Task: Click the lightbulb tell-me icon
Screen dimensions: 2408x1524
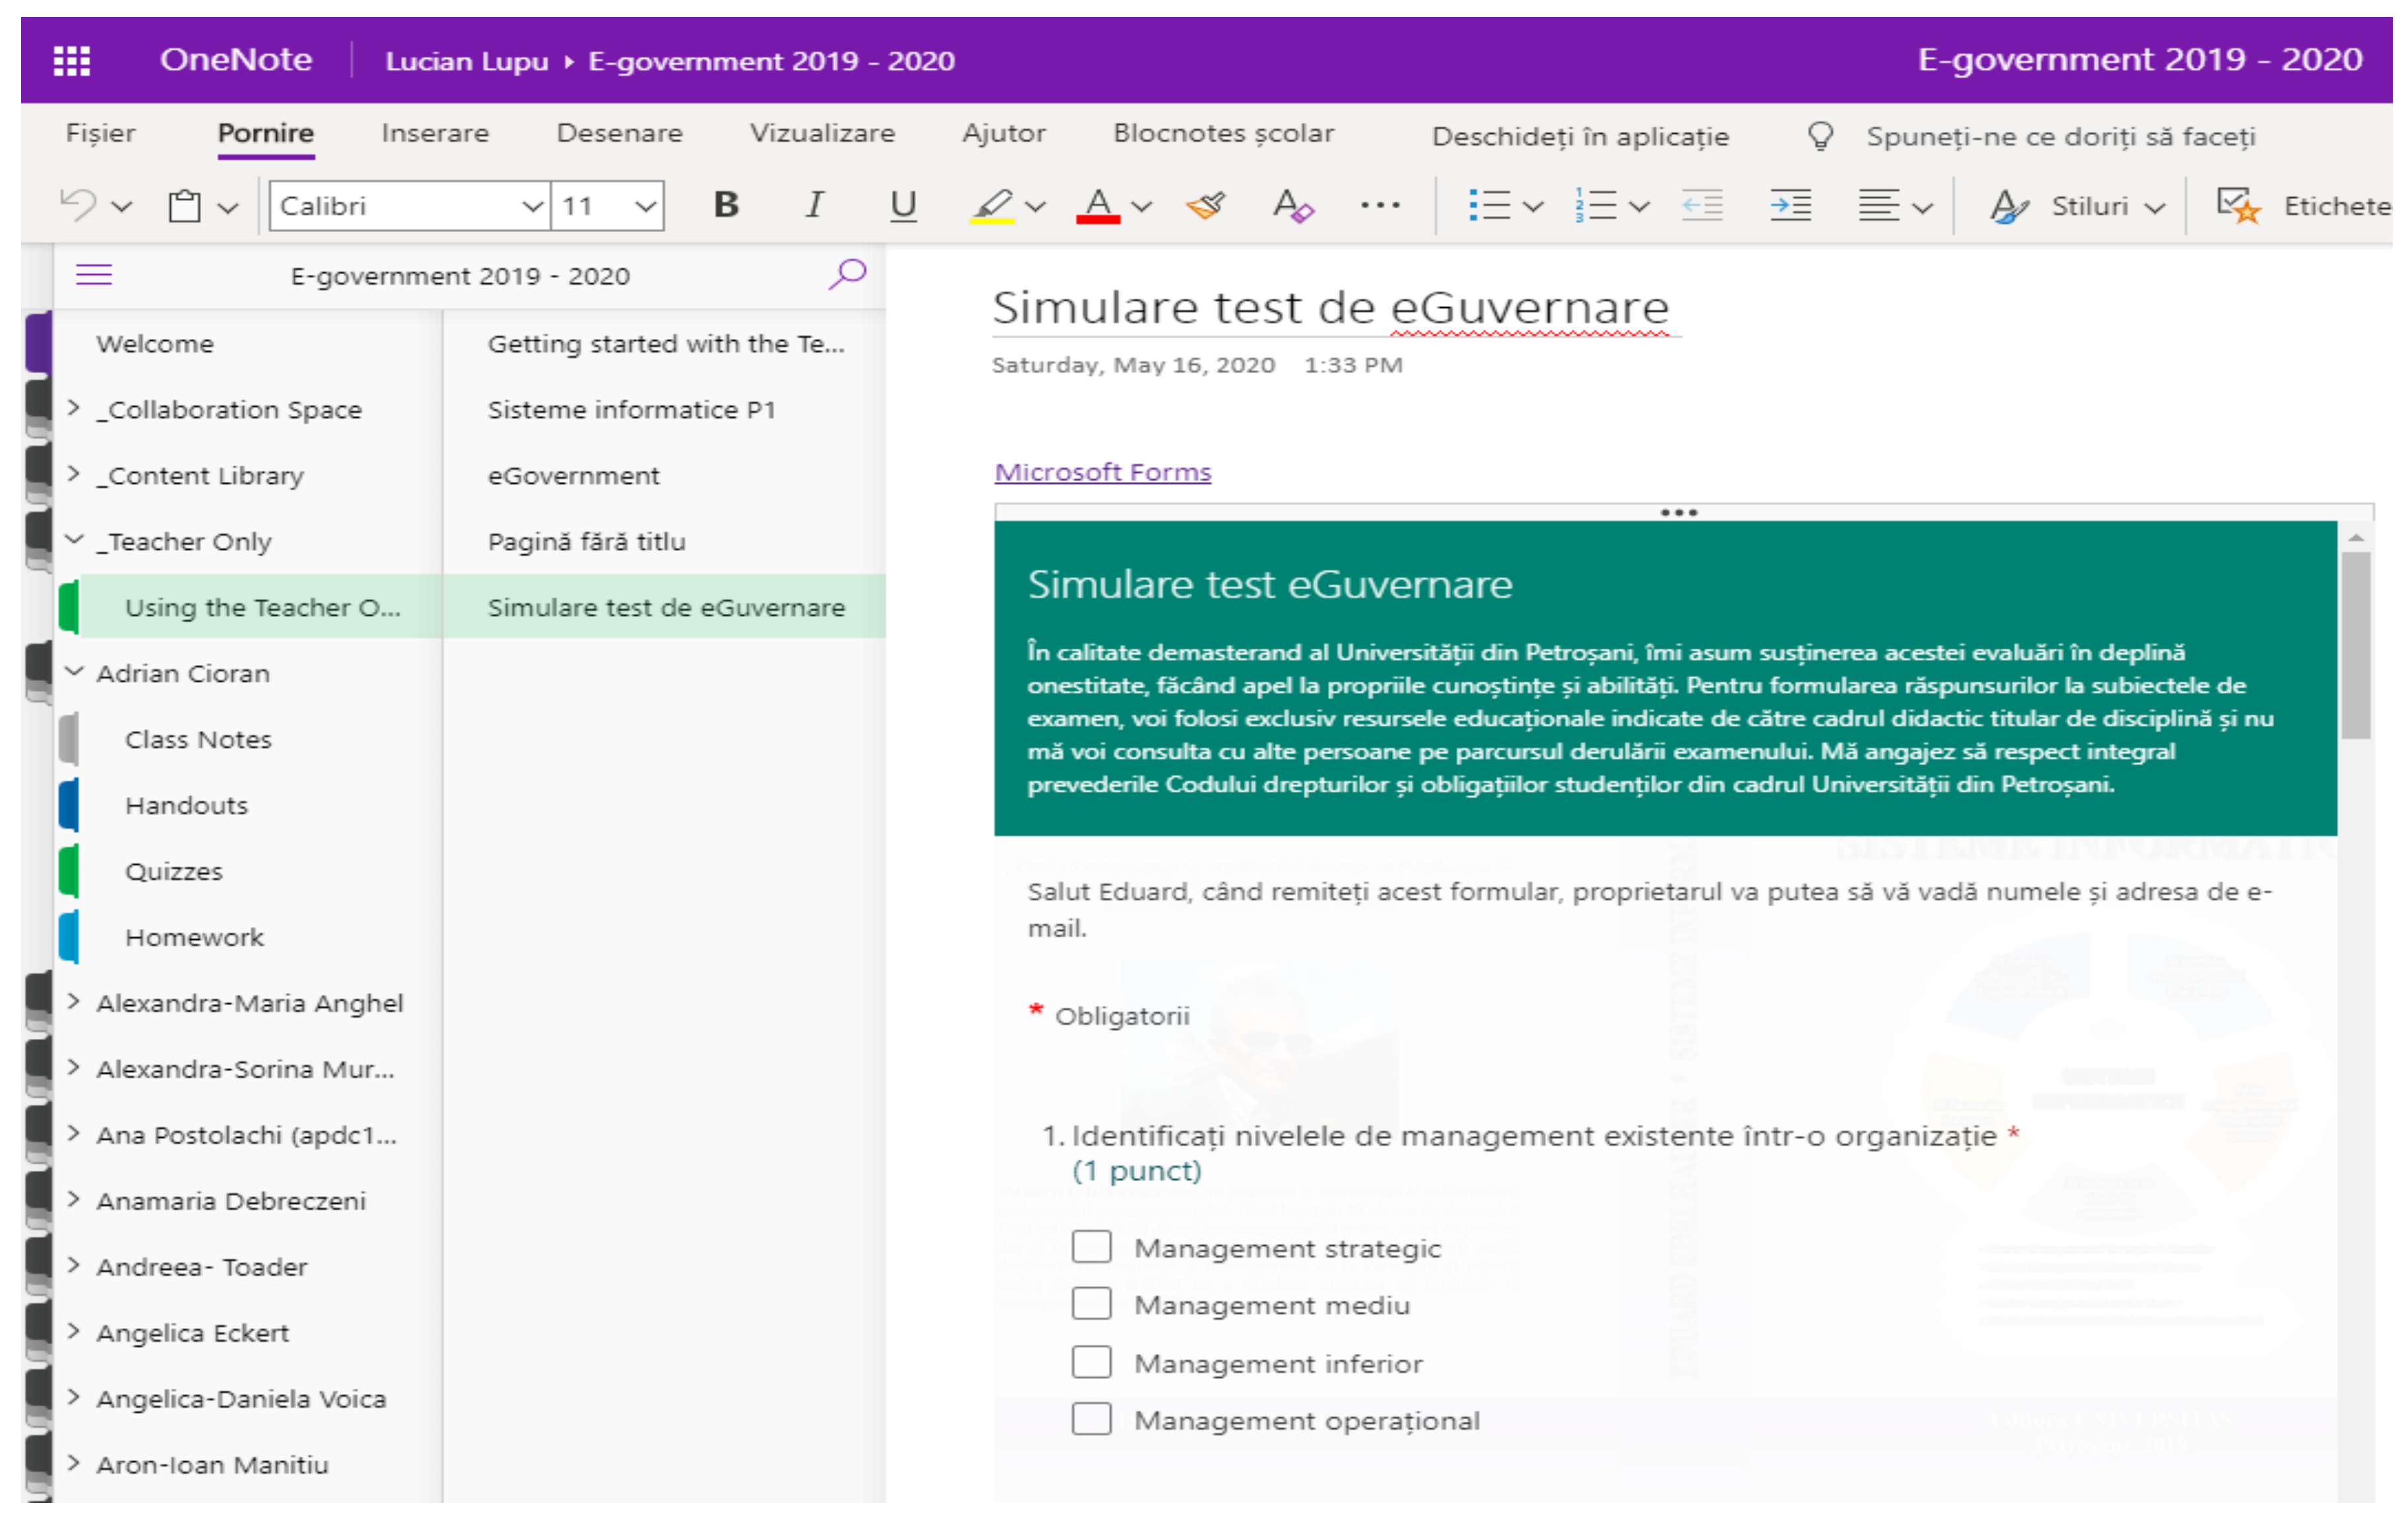Action: click(1821, 136)
